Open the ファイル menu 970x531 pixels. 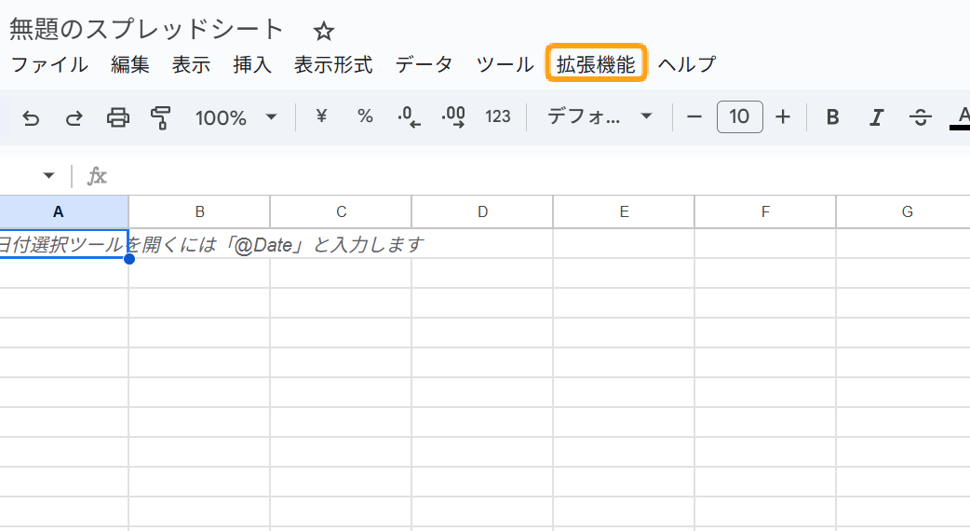pos(49,64)
